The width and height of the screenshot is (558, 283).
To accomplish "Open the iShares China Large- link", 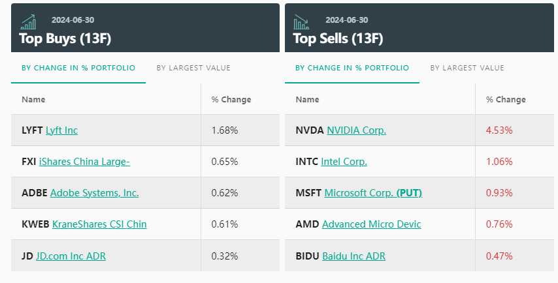I will [84, 162].
